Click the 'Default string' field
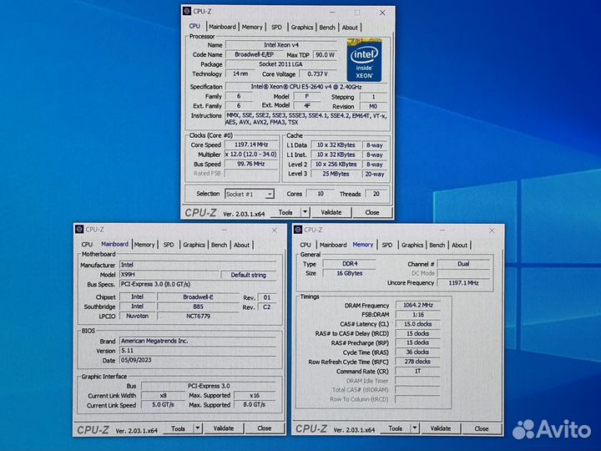The height and width of the screenshot is (451, 601). pos(249,275)
